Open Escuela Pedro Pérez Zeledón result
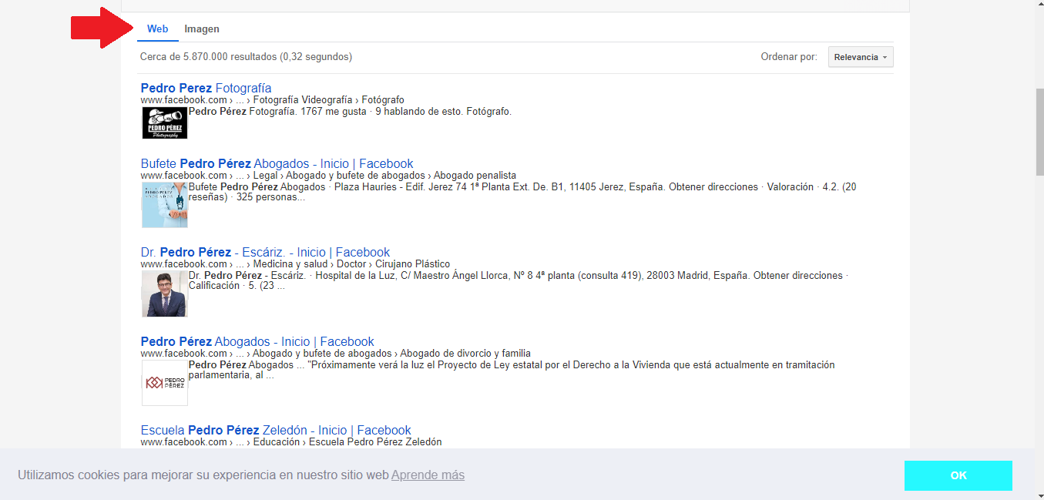The image size is (1044, 500). click(276, 430)
